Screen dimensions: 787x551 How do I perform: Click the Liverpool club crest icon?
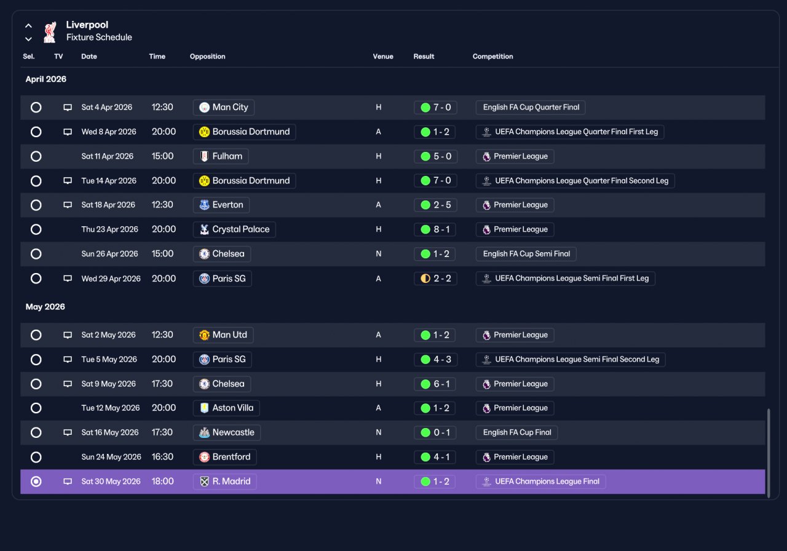point(50,32)
